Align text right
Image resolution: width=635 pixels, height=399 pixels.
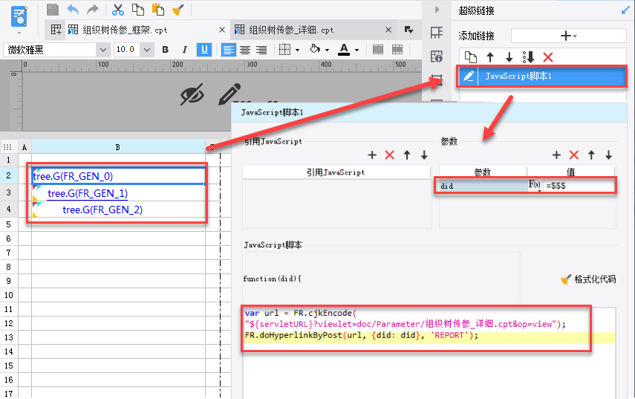(x=261, y=50)
